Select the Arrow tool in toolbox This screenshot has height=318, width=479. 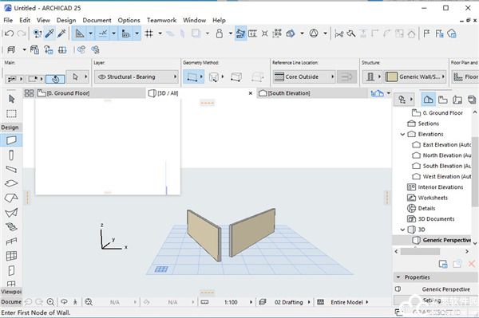click(x=11, y=99)
